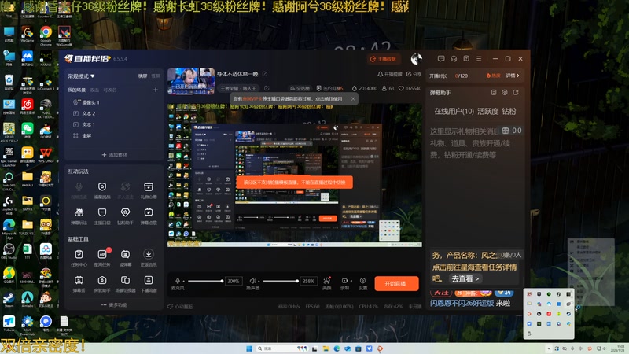Open the 任务中心 task center
Image resolution: width=629 pixels, height=354 pixels.
(x=79, y=258)
